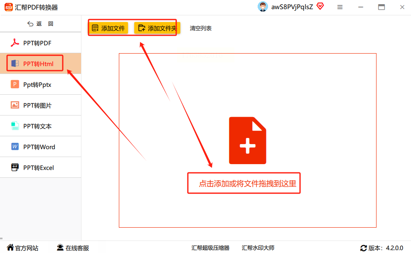The height and width of the screenshot is (253, 411).
Task: Open the user avatar profile picture
Action: click(263, 7)
